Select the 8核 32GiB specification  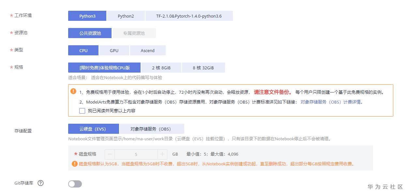tap(203, 67)
